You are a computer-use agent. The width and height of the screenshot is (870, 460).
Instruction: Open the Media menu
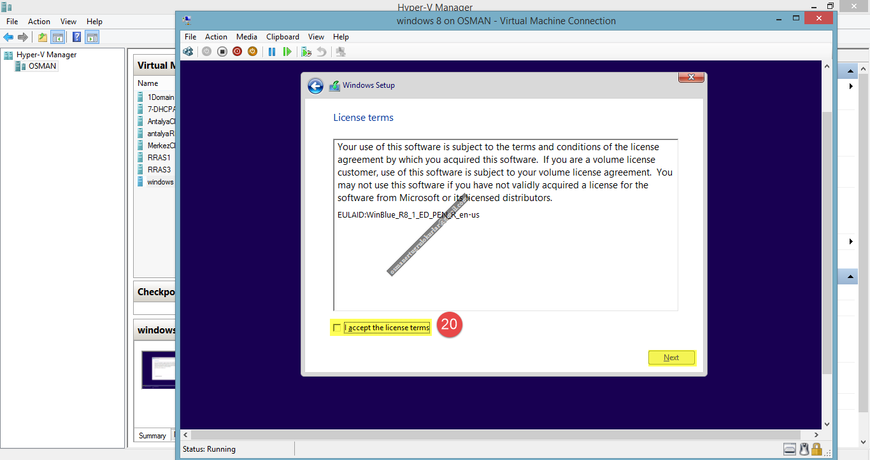tap(246, 37)
